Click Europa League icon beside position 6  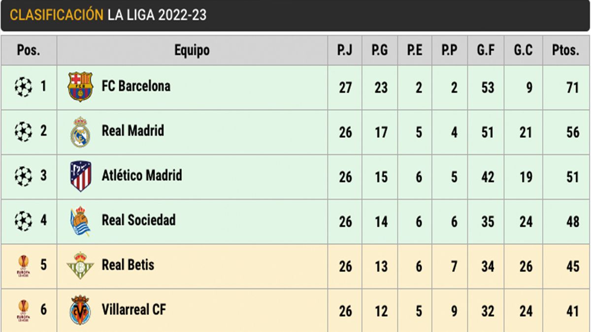click(x=23, y=310)
